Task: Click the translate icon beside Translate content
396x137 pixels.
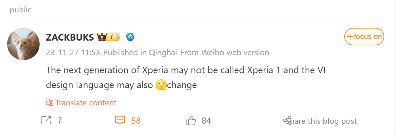Action: point(50,103)
